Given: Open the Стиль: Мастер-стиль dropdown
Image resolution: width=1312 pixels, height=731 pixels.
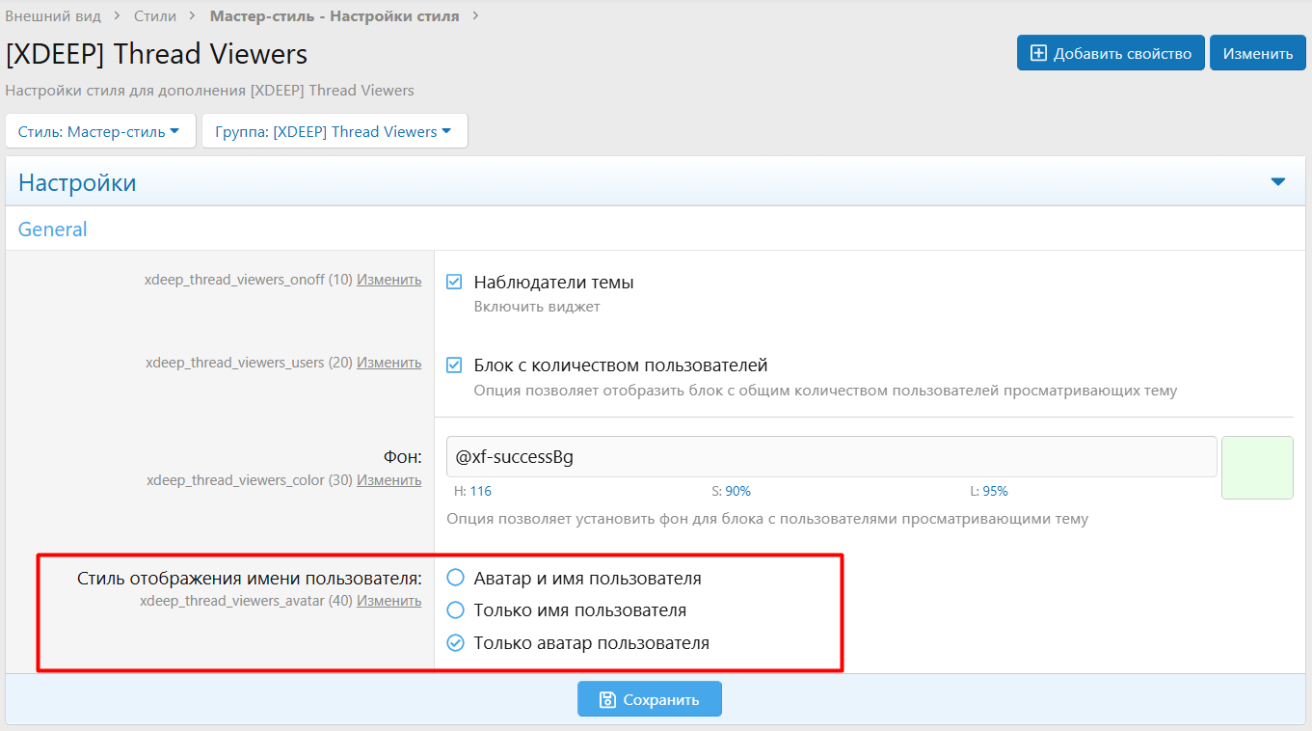Looking at the screenshot, I should point(100,131).
